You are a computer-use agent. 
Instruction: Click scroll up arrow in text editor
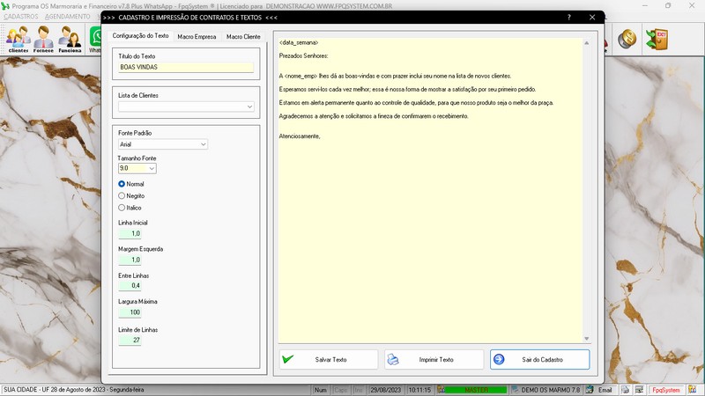pos(586,43)
